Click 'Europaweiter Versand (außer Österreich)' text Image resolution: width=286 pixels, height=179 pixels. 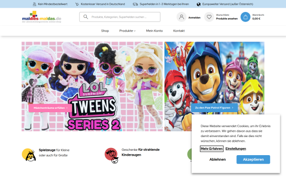click(x=228, y=4)
